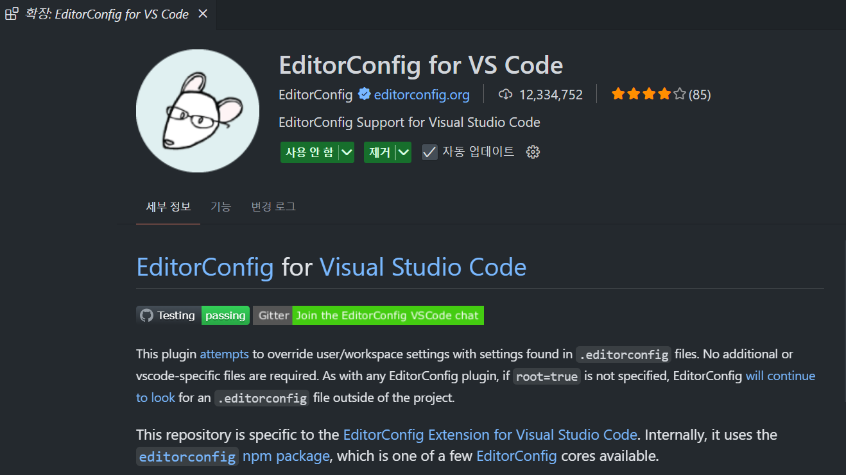
Task: Open the EditorConfig Extension for Visual Studio Code link
Action: pos(490,435)
